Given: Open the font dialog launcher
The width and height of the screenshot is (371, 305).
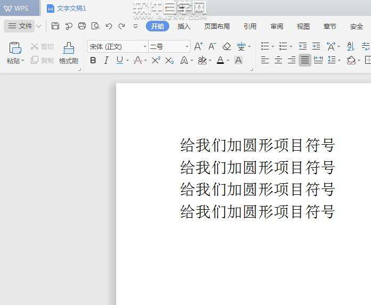Looking at the screenshot, I should pos(252,70).
